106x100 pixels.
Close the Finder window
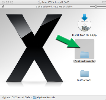pos(3,2)
